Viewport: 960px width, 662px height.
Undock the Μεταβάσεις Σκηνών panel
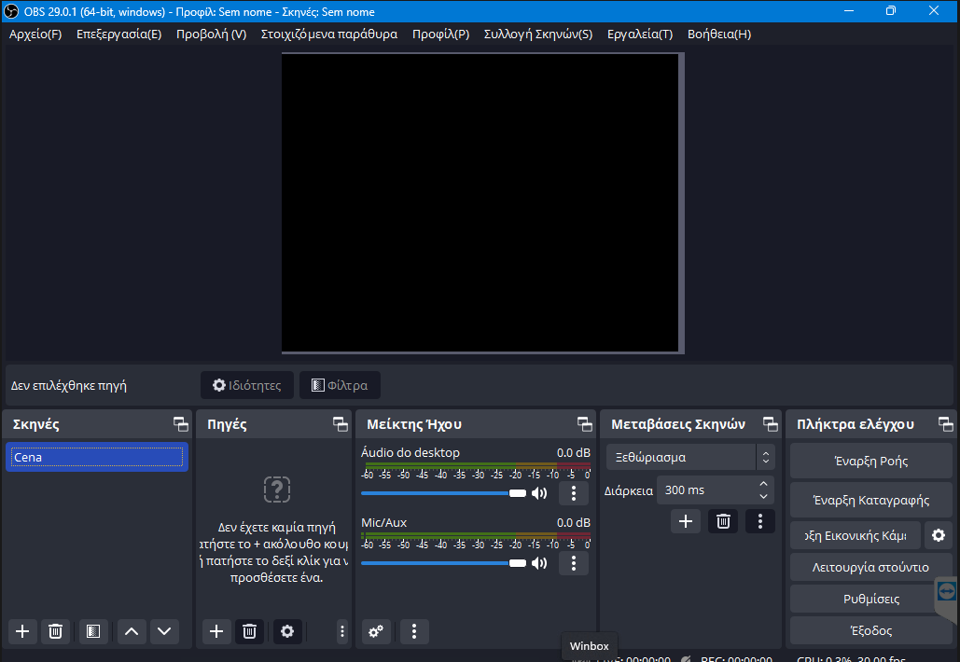[771, 424]
